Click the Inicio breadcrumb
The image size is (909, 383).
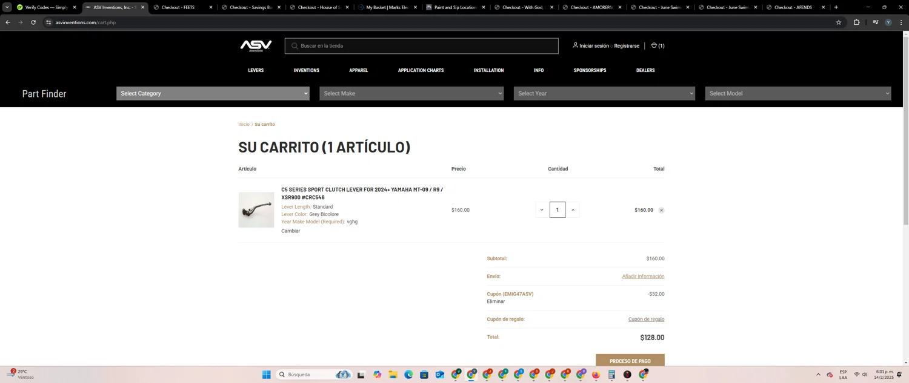tap(244, 125)
